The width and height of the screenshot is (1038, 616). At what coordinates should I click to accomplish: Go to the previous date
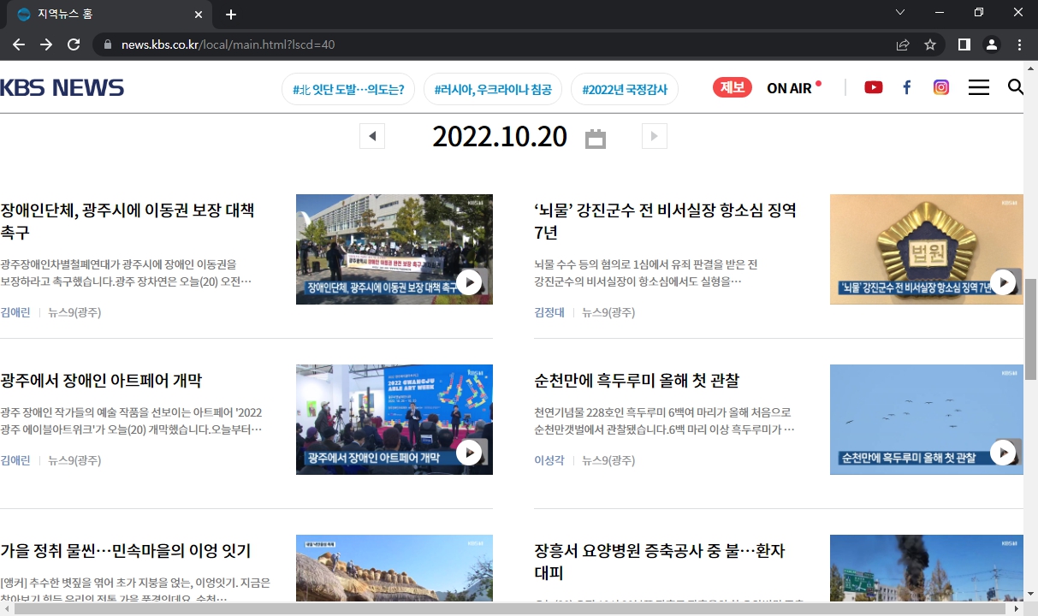372,135
